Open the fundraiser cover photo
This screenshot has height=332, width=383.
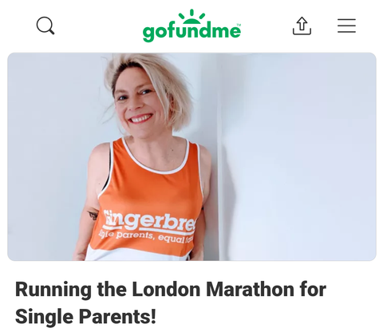[191, 156]
